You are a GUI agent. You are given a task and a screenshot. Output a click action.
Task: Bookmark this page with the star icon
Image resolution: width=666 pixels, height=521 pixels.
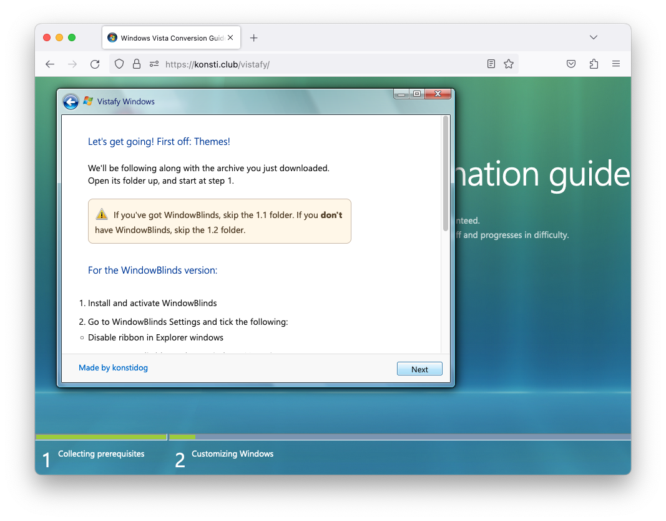509,64
